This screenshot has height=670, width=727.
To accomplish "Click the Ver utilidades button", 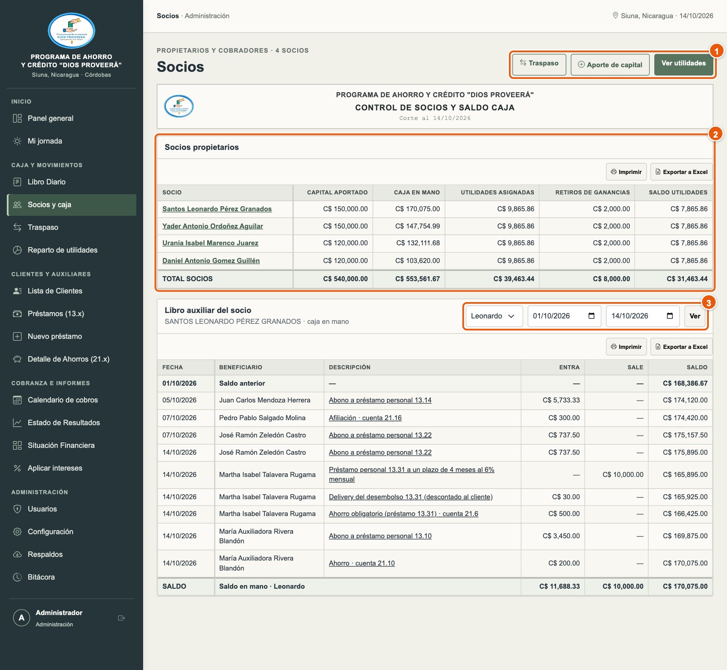I will [x=683, y=65].
